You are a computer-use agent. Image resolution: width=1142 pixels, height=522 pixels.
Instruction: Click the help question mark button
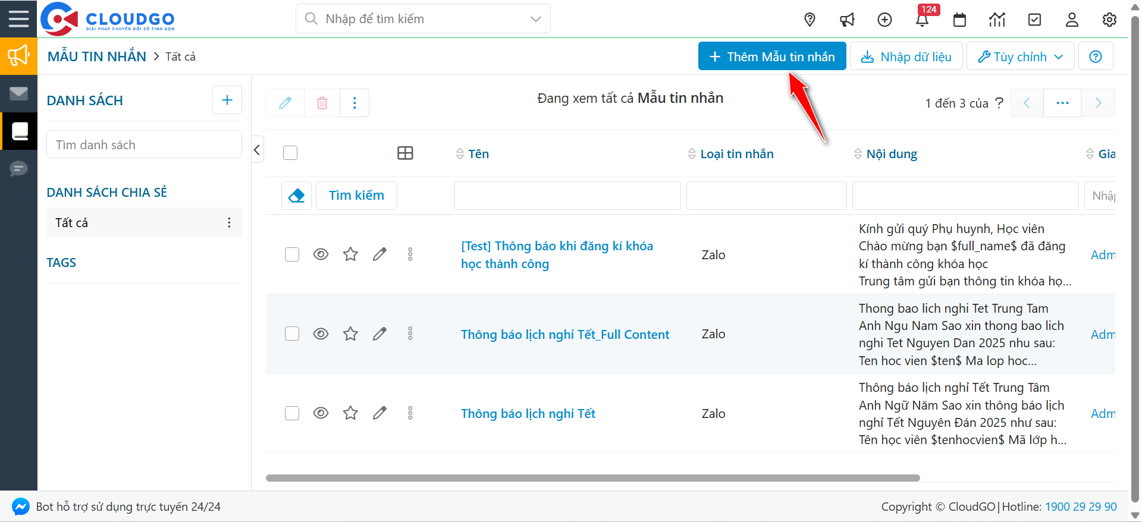1096,56
